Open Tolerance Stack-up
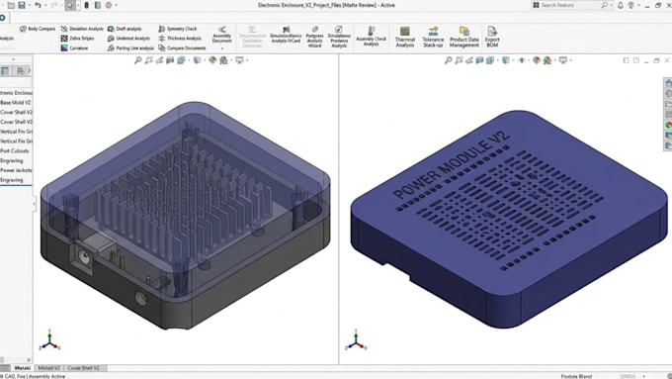 [x=433, y=37]
